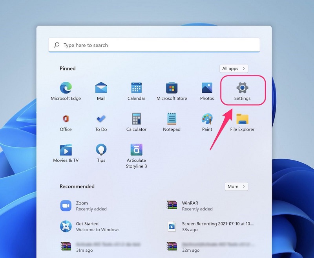Open the Settings gear app
Viewport: 314px width, 258px height.
click(242, 91)
